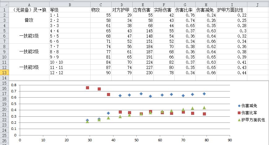
Task: Select the red 伤害比率 legend entry
Action: click(x=247, y=113)
